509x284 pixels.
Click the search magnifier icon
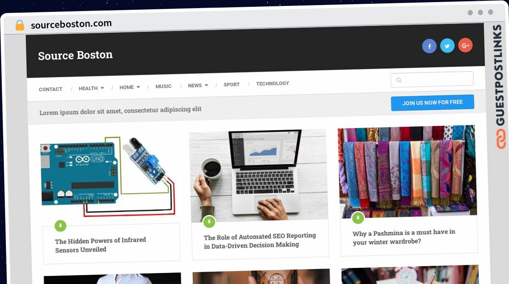click(x=399, y=80)
